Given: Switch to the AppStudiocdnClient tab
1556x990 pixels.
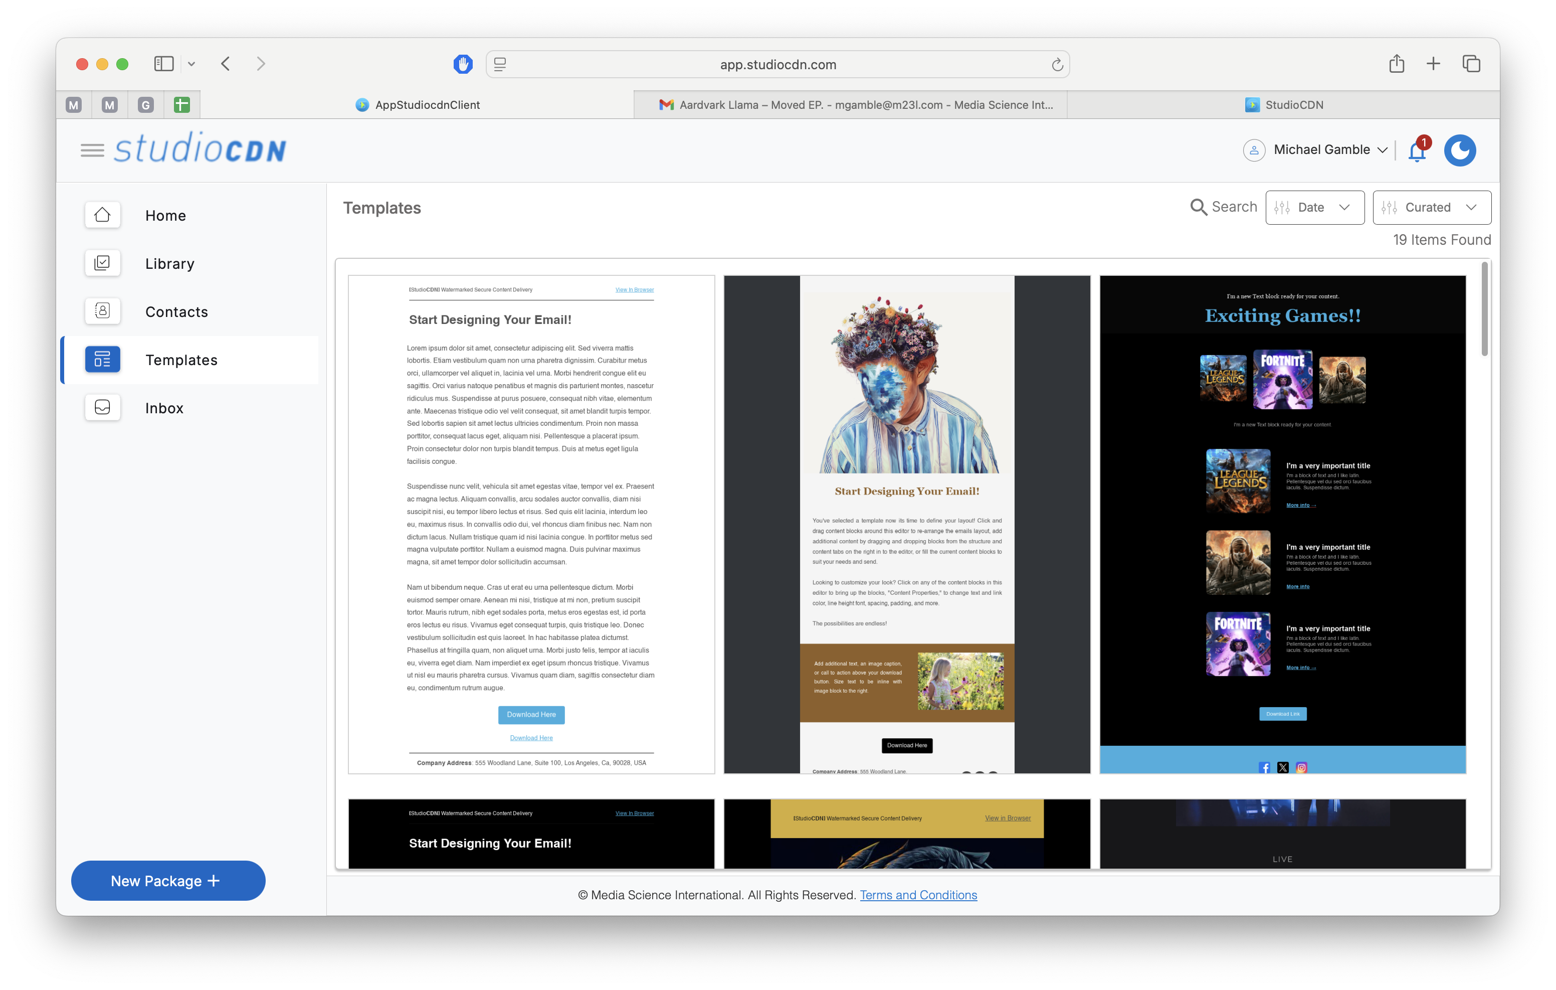Looking at the screenshot, I should click(418, 105).
